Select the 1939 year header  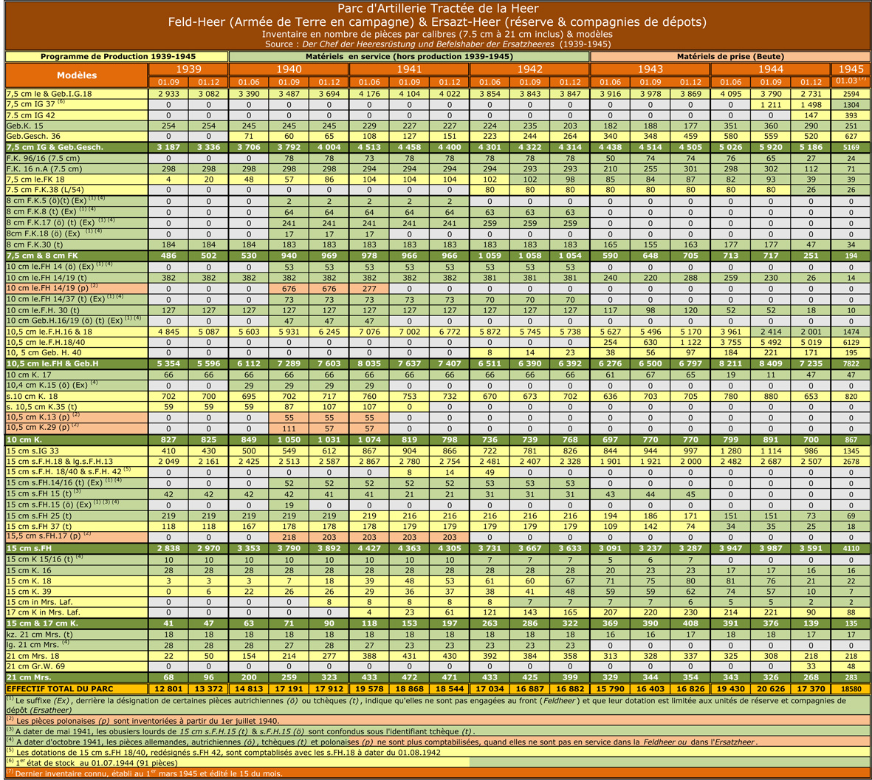188,69
